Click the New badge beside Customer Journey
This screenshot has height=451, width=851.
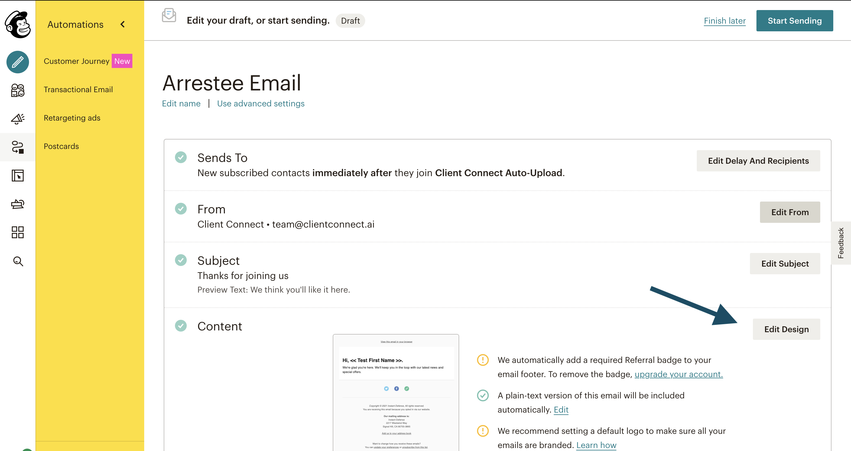pos(122,61)
